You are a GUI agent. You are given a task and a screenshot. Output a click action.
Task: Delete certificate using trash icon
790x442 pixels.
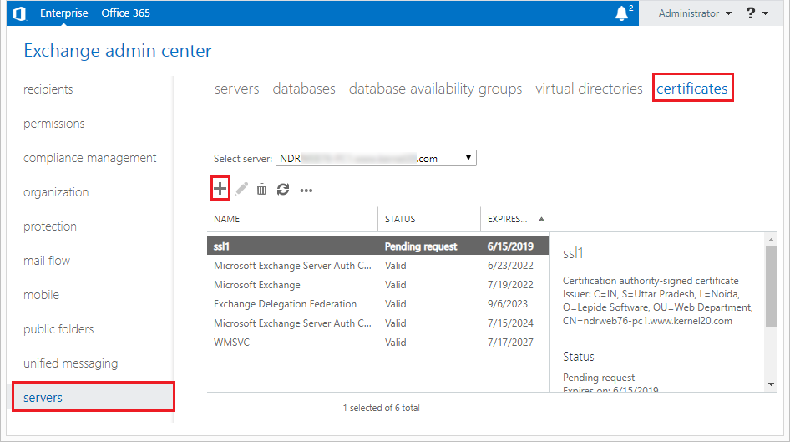pos(261,190)
